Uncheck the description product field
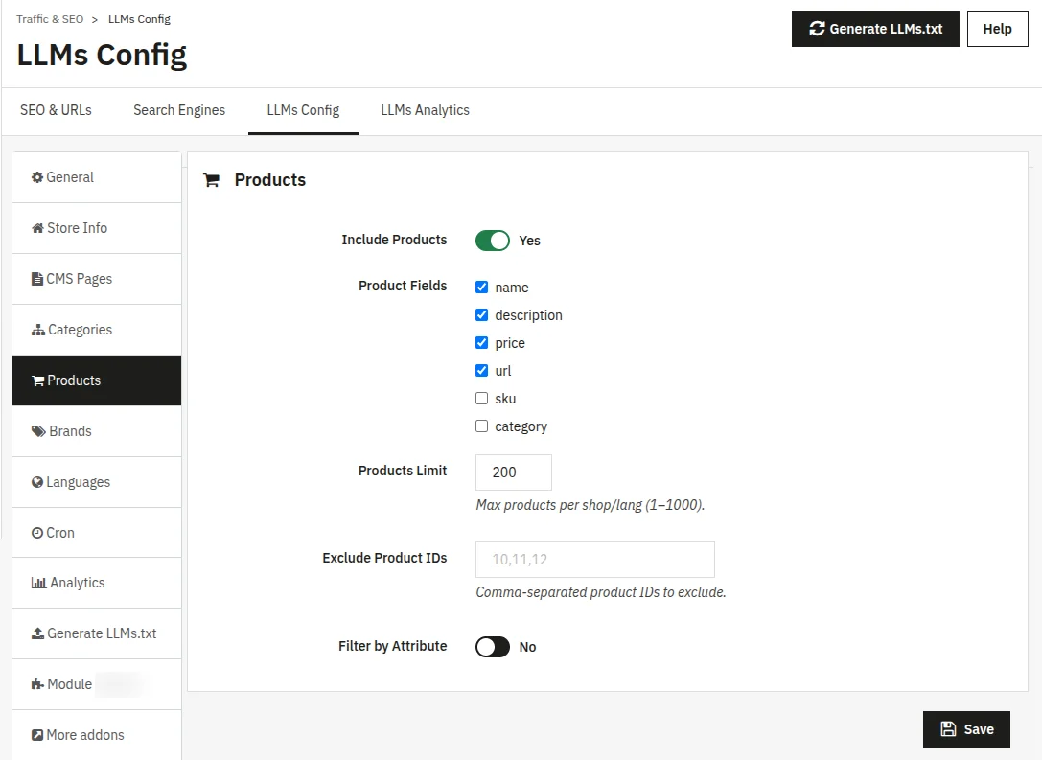 click(482, 315)
